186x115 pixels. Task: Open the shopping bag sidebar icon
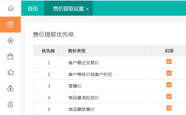tap(11, 56)
